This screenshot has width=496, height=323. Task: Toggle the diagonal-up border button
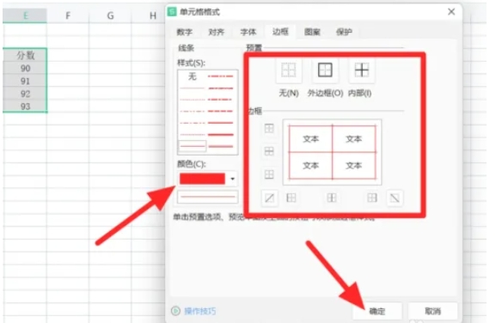(x=270, y=198)
